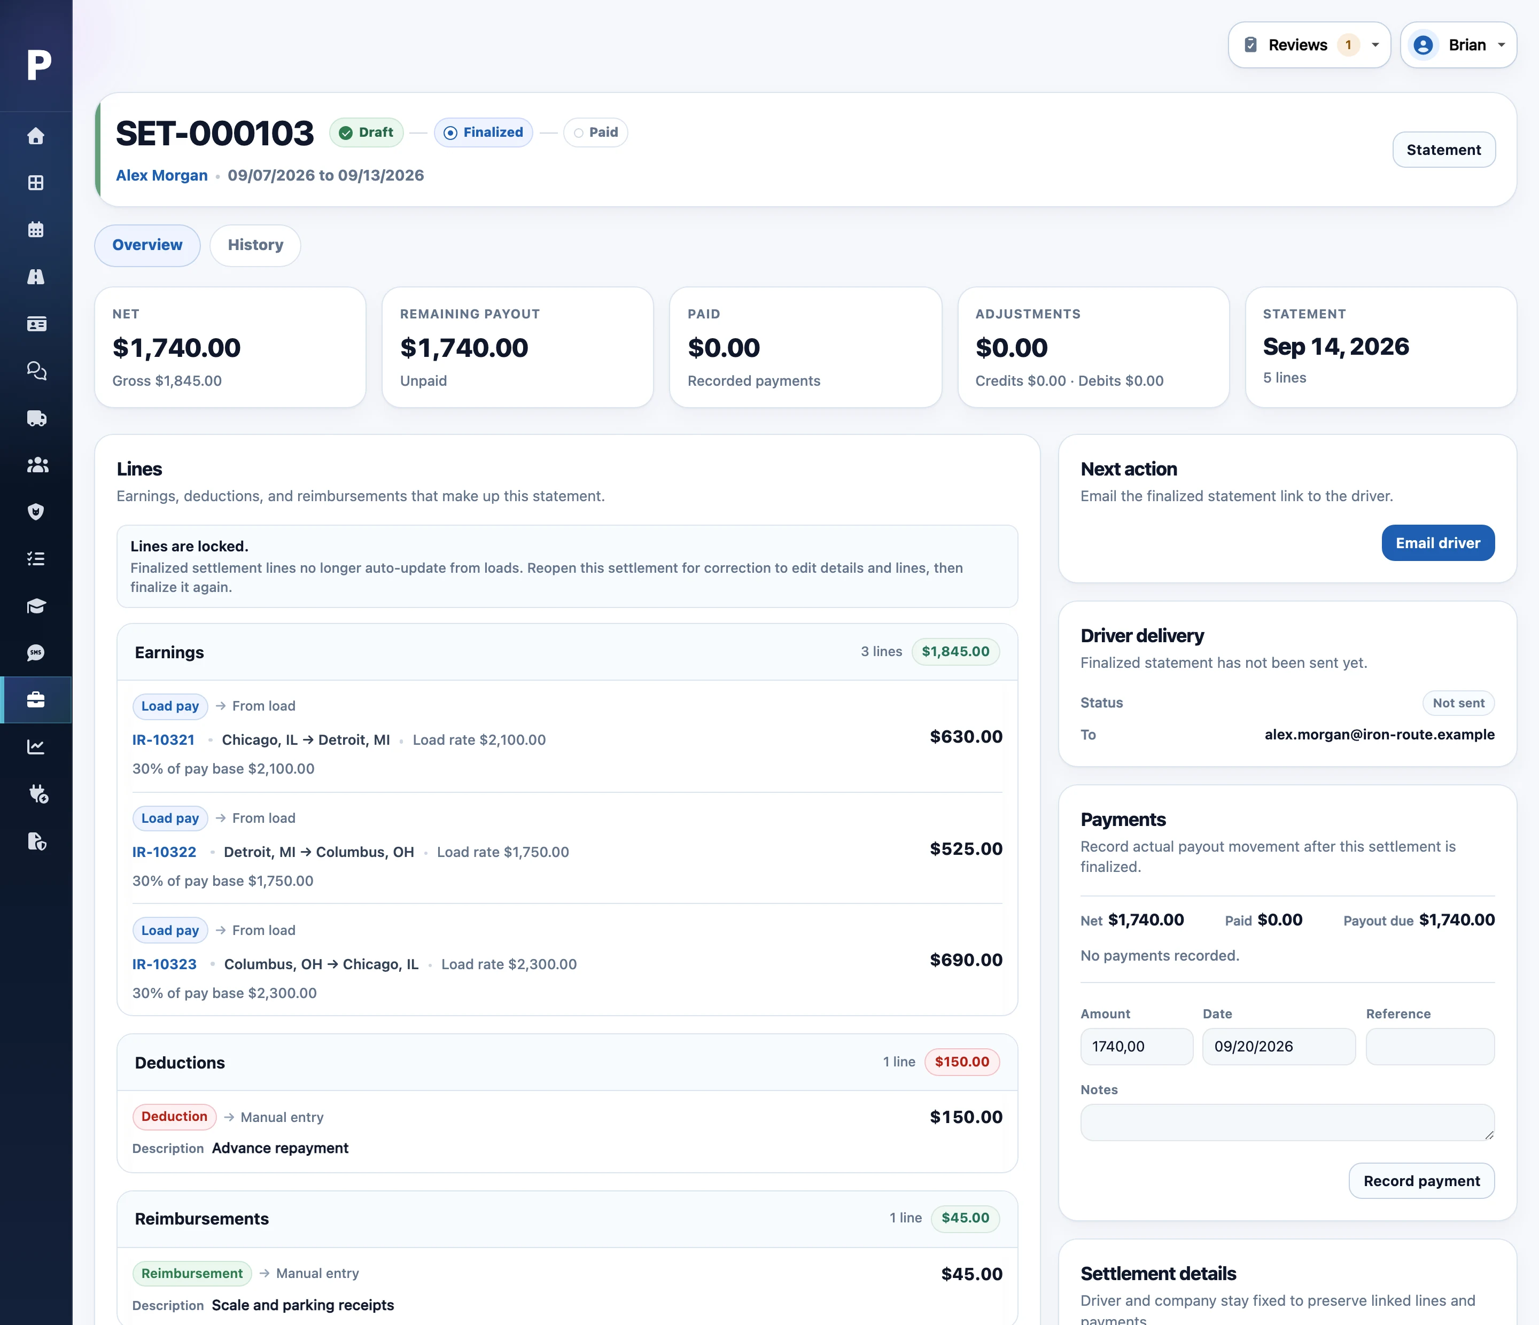1539x1325 pixels.
Task: Open the graduation cap sidebar icon
Action: tap(36, 606)
